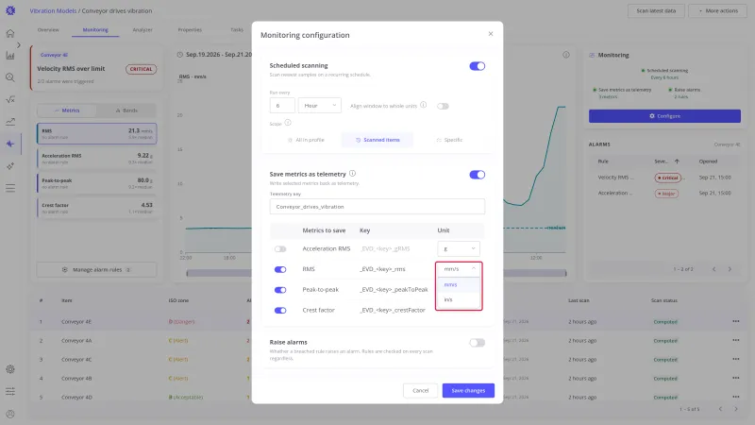The height and width of the screenshot is (425, 755).
Task: Open the vibration waveform icon in sidebar
Action: (x=10, y=144)
